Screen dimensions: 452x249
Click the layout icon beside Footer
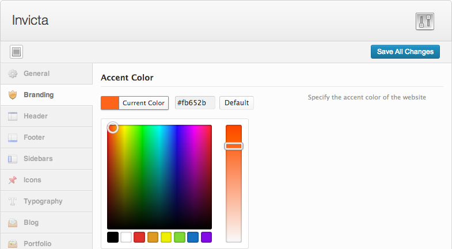click(13, 137)
